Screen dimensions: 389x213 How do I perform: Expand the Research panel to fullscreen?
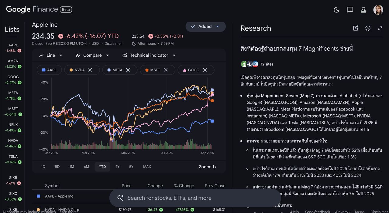380,28
